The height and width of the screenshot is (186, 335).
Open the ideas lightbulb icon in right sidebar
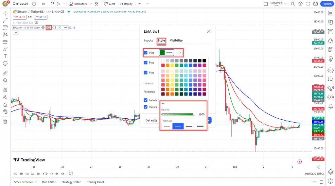[x=330, y=59]
